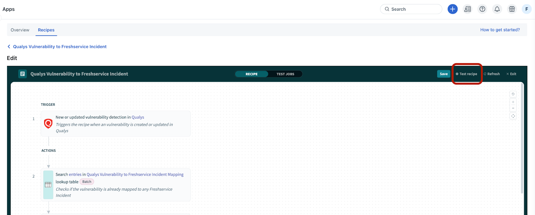This screenshot has width=535, height=215.
Task: Click the Refresh button
Action: click(x=492, y=74)
